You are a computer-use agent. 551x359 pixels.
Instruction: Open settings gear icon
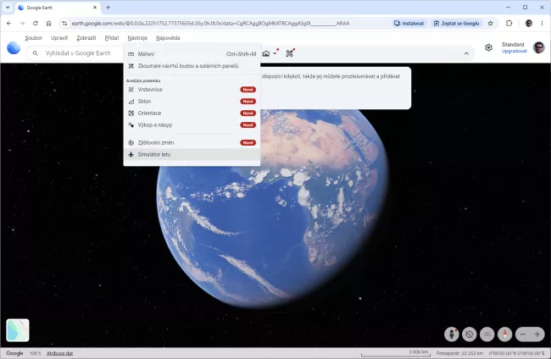488,47
